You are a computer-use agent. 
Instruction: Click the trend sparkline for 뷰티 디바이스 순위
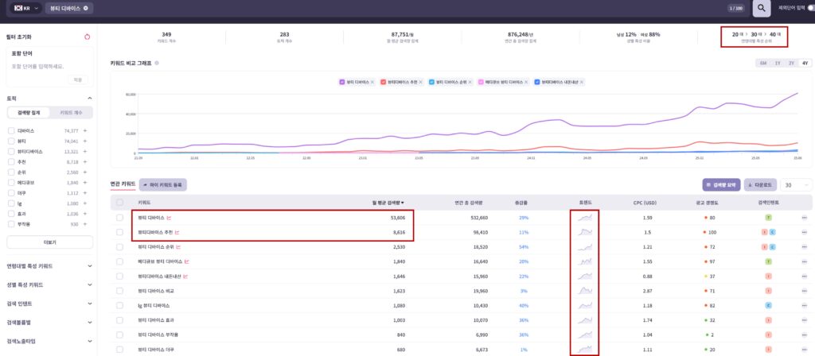coord(585,247)
